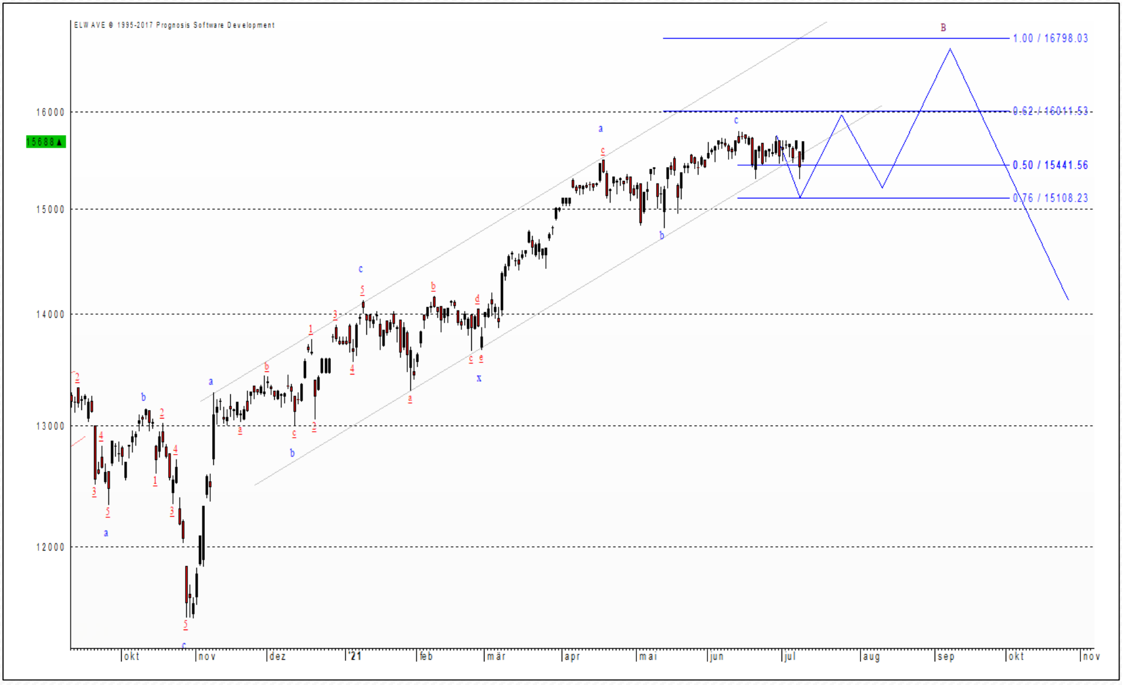1122x685 pixels.
Task: Click the '21 year label on time axis
Action: tap(354, 656)
